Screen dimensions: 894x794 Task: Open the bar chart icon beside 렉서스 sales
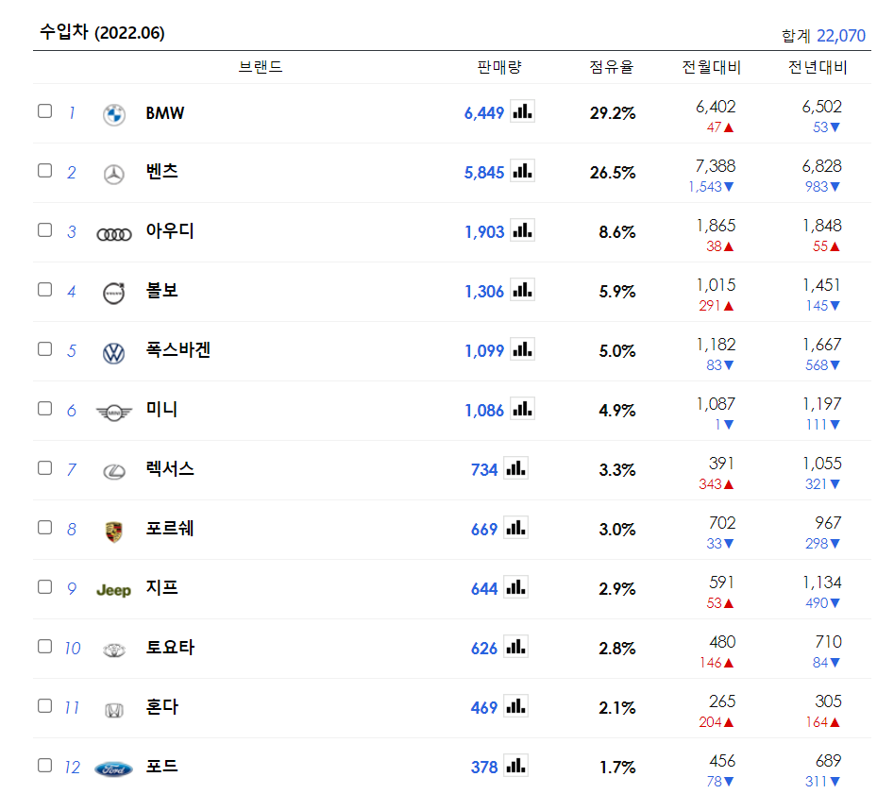tap(515, 468)
